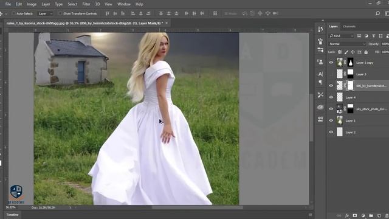The width and height of the screenshot is (389, 219).
Task: Click the search magnifier icon
Action: tap(377, 13)
